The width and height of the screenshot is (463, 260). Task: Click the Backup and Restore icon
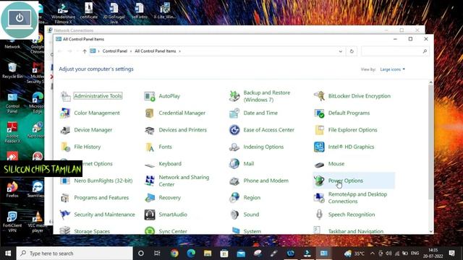pyautogui.click(x=234, y=96)
